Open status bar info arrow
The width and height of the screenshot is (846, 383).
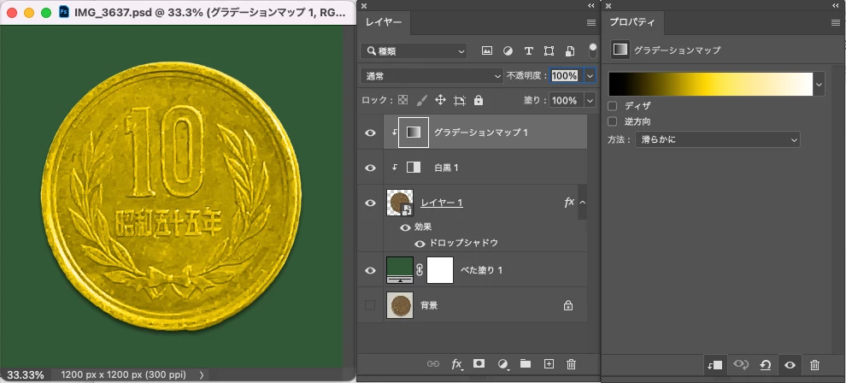[x=202, y=374]
